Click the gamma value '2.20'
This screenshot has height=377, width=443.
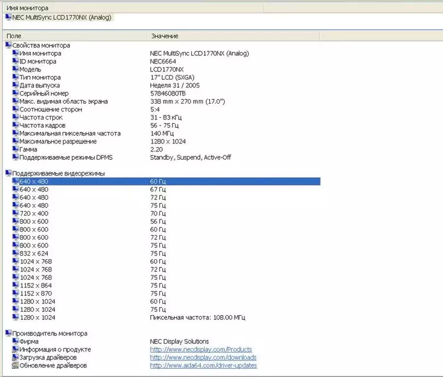156,150
